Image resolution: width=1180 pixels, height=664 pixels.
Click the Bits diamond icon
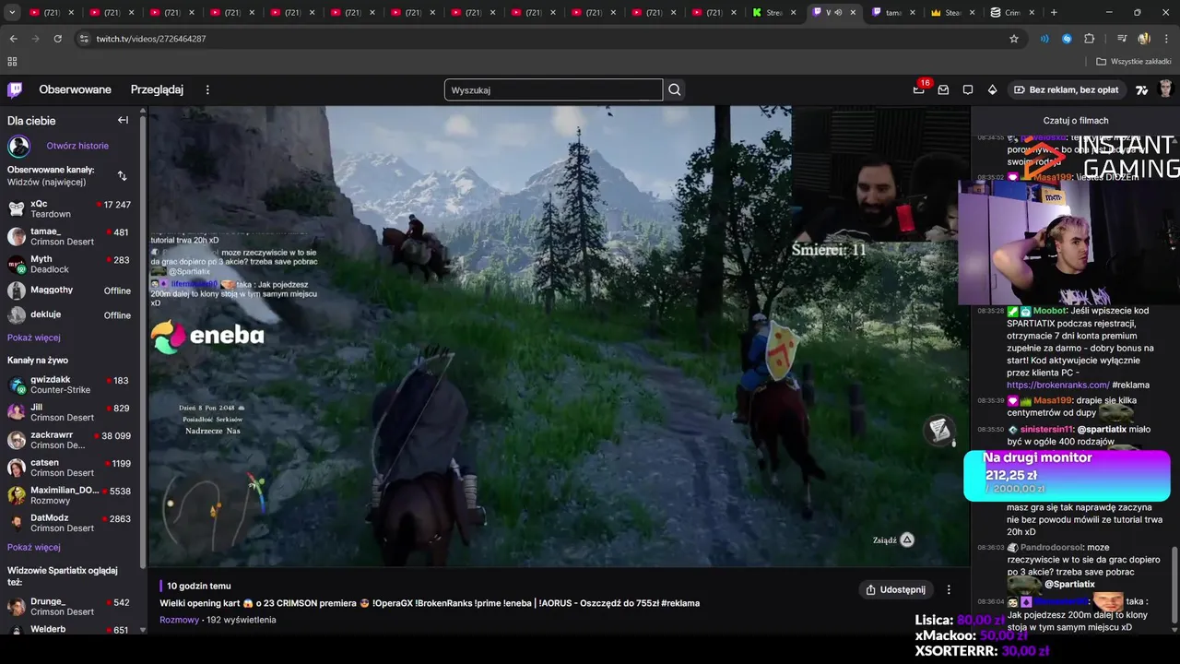(x=992, y=89)
